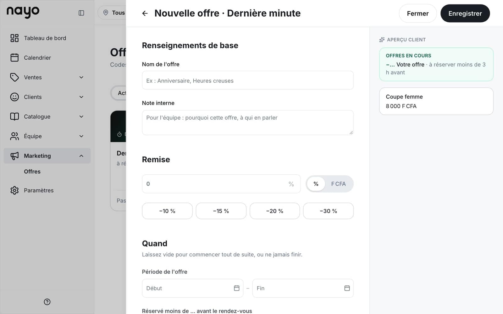503x314 pixels.
Task: Switch remise unit to F CFA
Action: click(x=338, y=184)
